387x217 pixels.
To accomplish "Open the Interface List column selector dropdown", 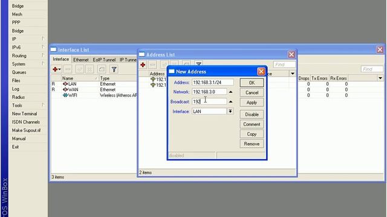I will [x=380, y=78].
